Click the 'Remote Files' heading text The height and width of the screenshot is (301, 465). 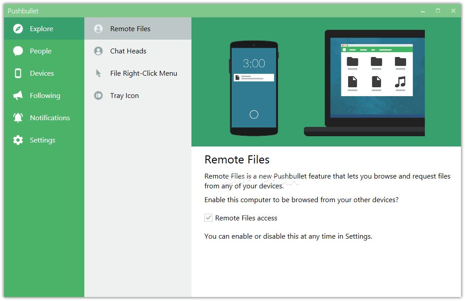tap(237, 159)
